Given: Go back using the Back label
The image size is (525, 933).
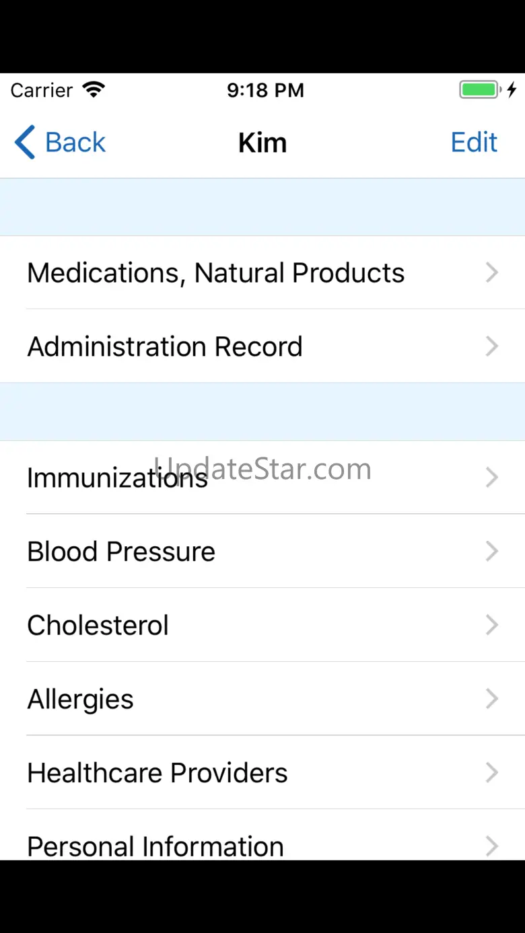Looking at the screenshot, I should click(75, 143).
